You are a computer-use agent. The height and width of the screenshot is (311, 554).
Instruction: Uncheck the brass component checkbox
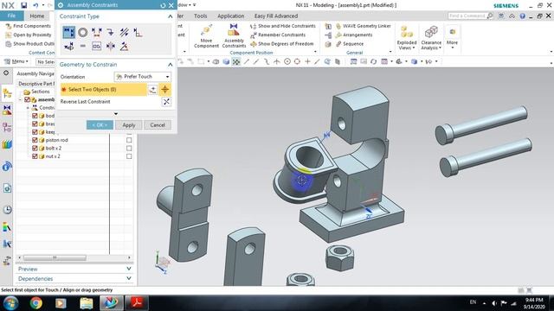[x=35, y=124]
